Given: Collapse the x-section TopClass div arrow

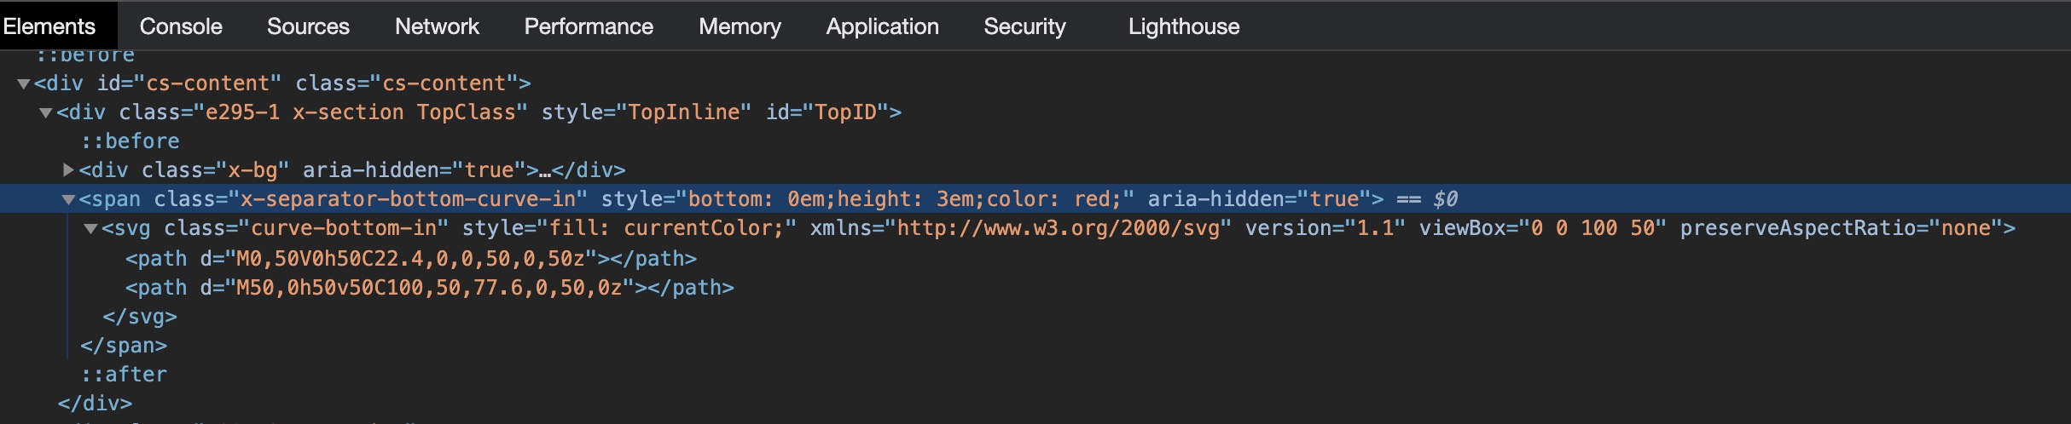Looking at the screenshot, I should [x=46, y=112].
